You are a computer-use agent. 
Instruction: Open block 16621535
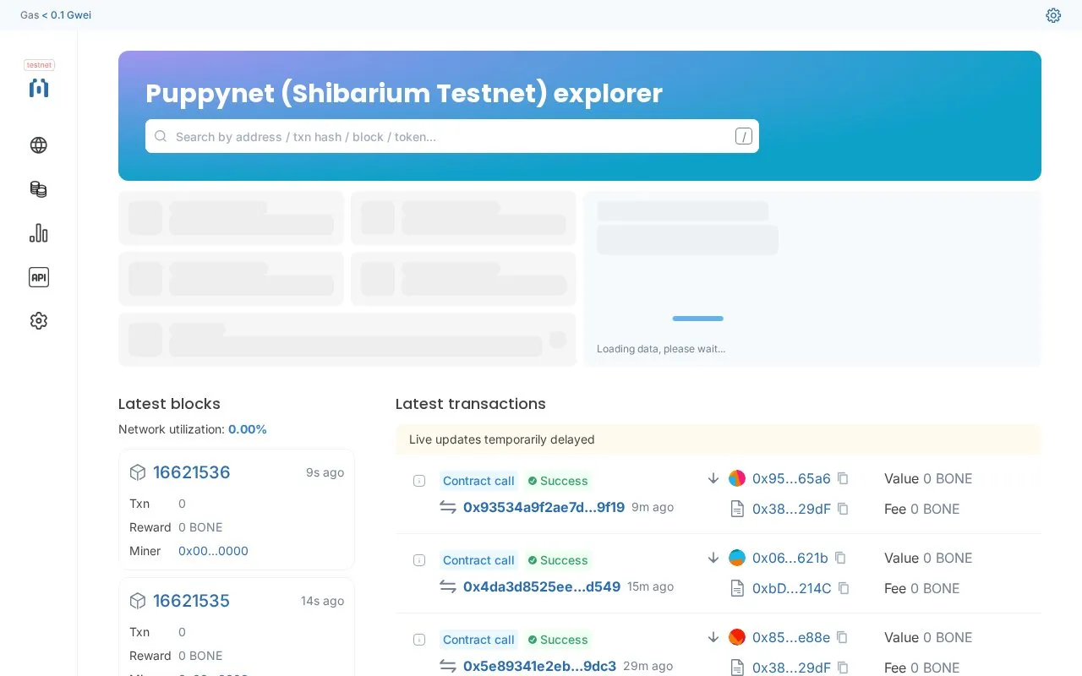pos(192,601)
